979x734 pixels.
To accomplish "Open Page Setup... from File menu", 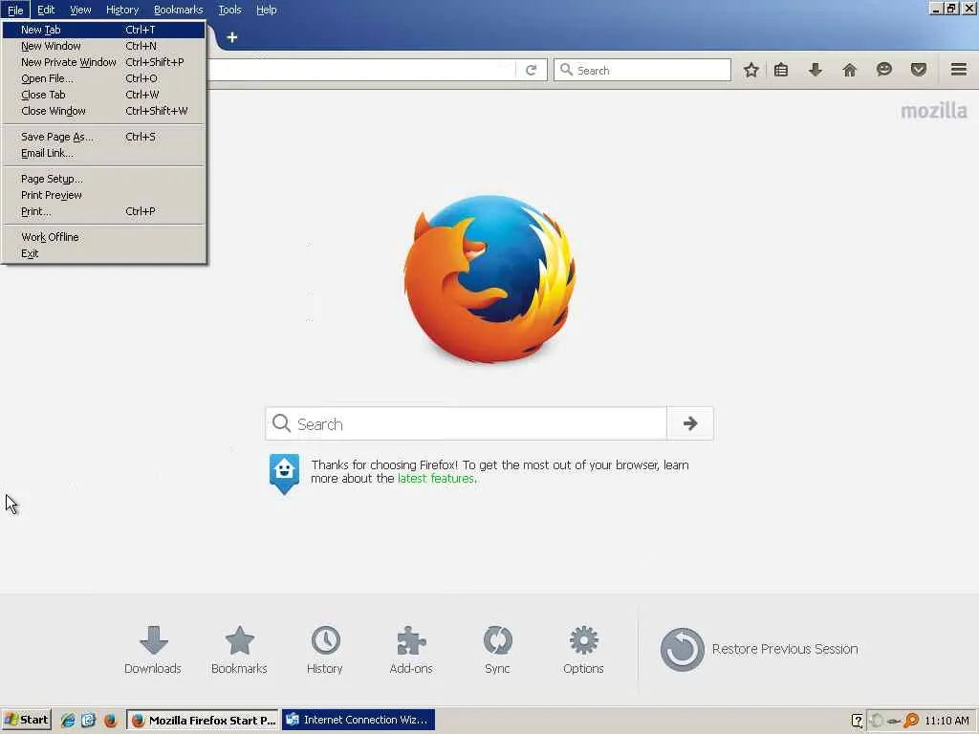I will tap(103, 179).
